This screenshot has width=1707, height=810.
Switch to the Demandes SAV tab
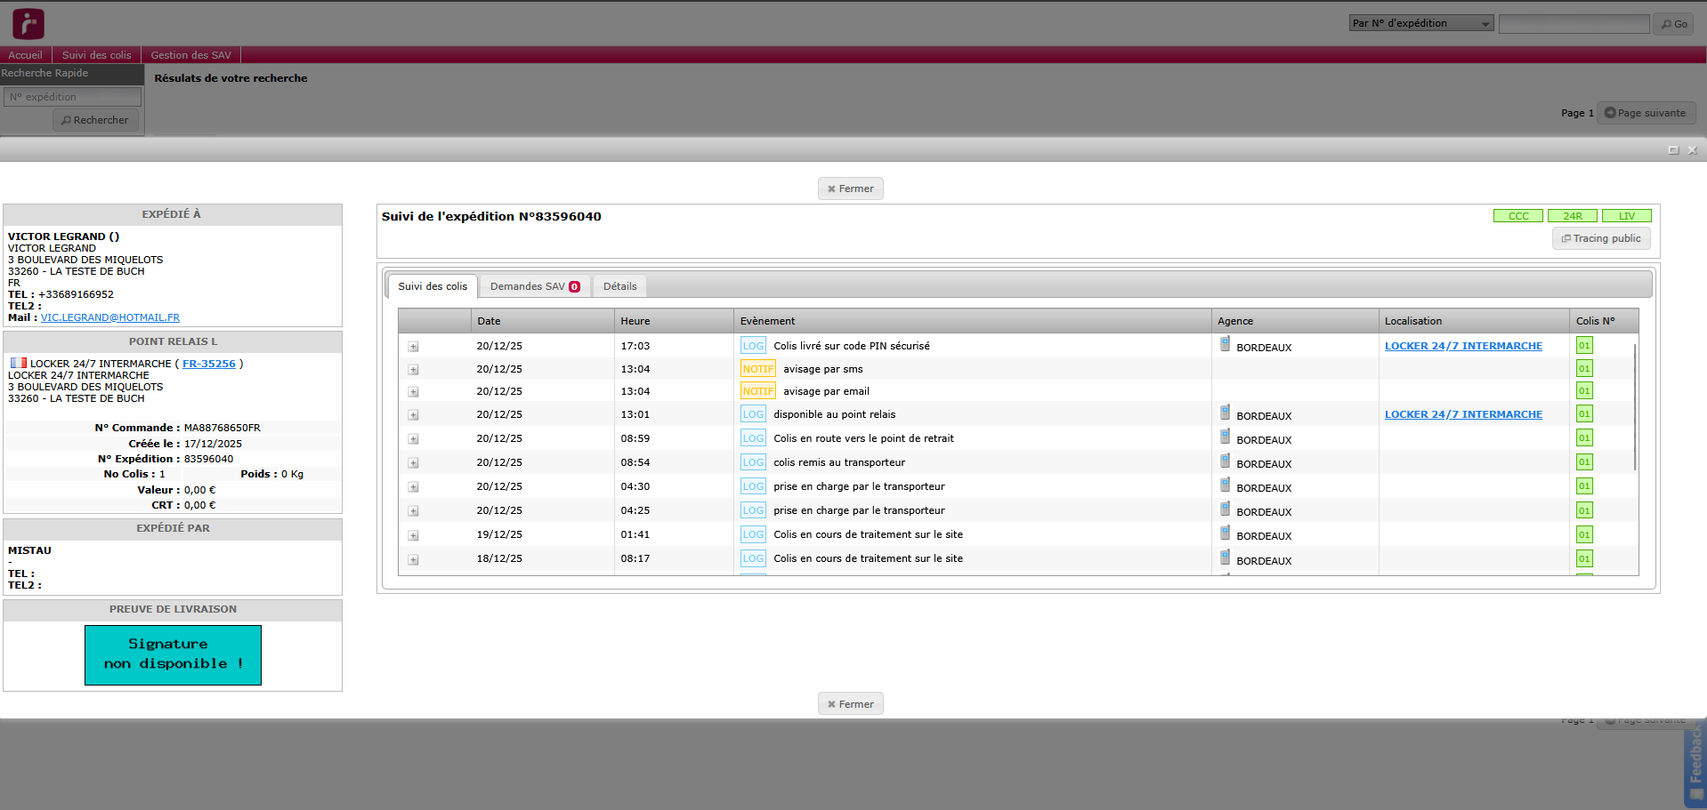click(x=534, y=286)
